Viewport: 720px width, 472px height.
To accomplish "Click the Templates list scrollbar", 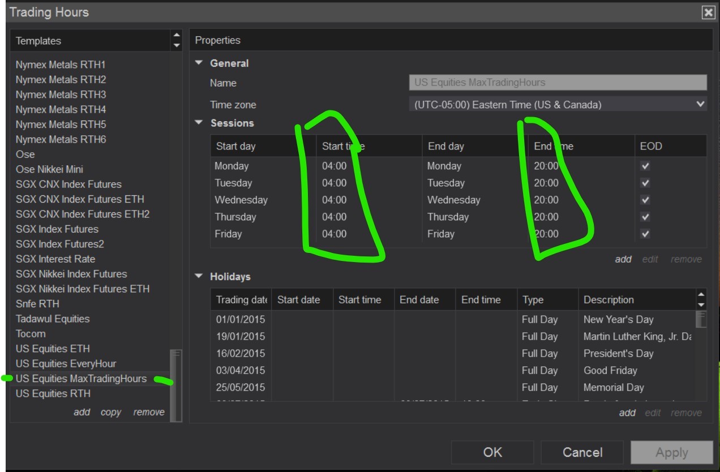I will click(x=176, y=385).
